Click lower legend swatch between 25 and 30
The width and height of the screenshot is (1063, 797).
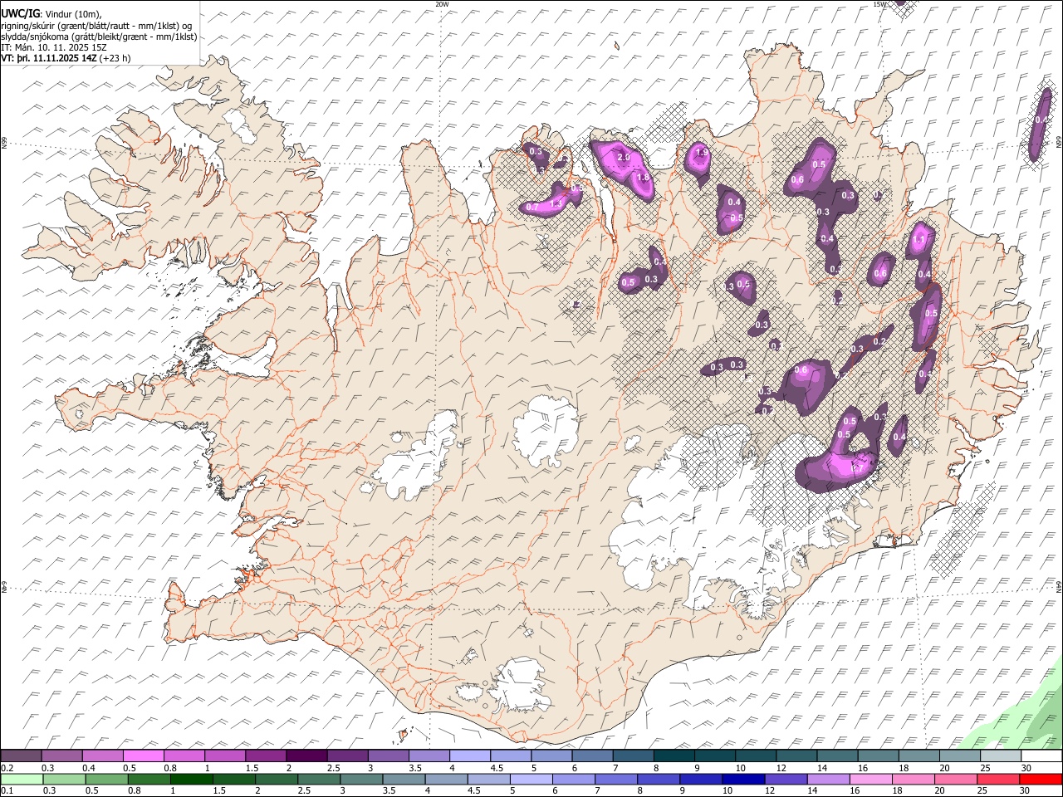click(x=997, y=779)
